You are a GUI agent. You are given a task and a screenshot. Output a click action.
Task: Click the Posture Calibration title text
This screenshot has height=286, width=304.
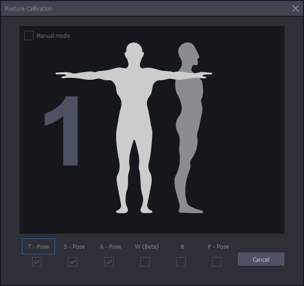coord(28,8)
